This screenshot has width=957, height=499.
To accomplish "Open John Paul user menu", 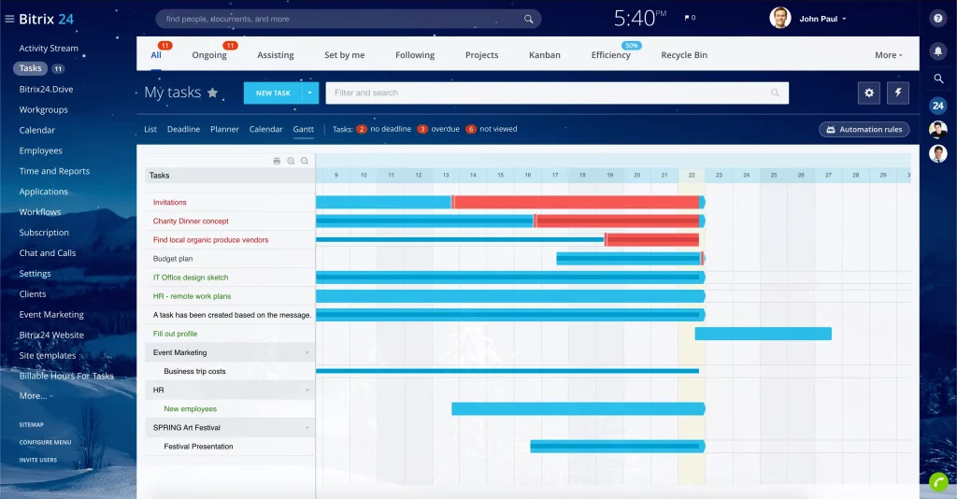I will coord(822,19).
